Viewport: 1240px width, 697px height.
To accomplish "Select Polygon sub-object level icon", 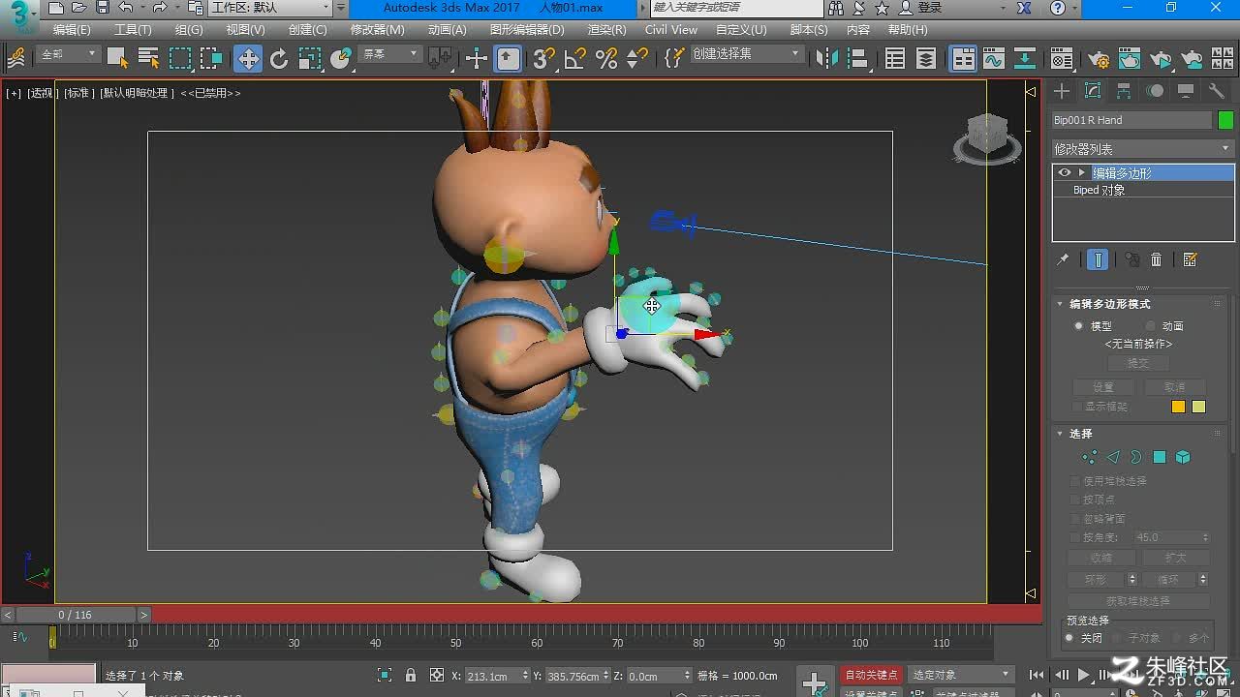I will [1159, 457].
